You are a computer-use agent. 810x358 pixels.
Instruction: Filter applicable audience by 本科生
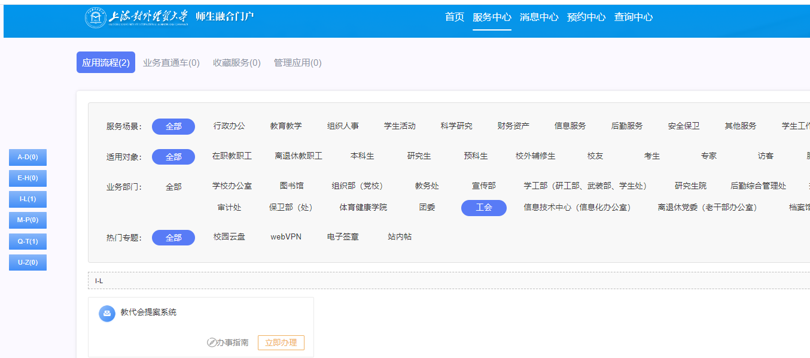point(362,156)
